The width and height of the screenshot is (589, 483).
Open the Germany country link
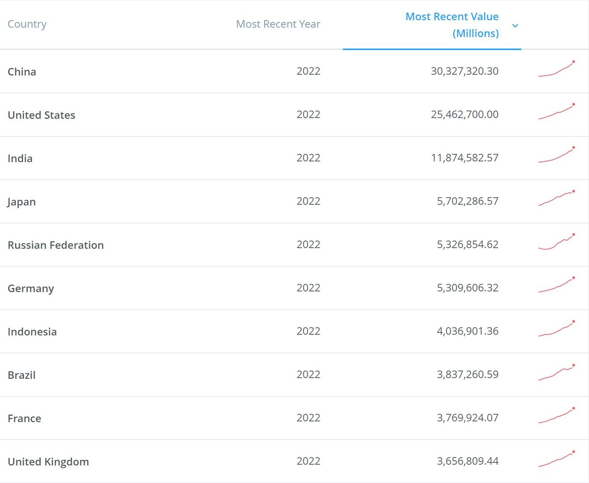(x=31, y=288)
